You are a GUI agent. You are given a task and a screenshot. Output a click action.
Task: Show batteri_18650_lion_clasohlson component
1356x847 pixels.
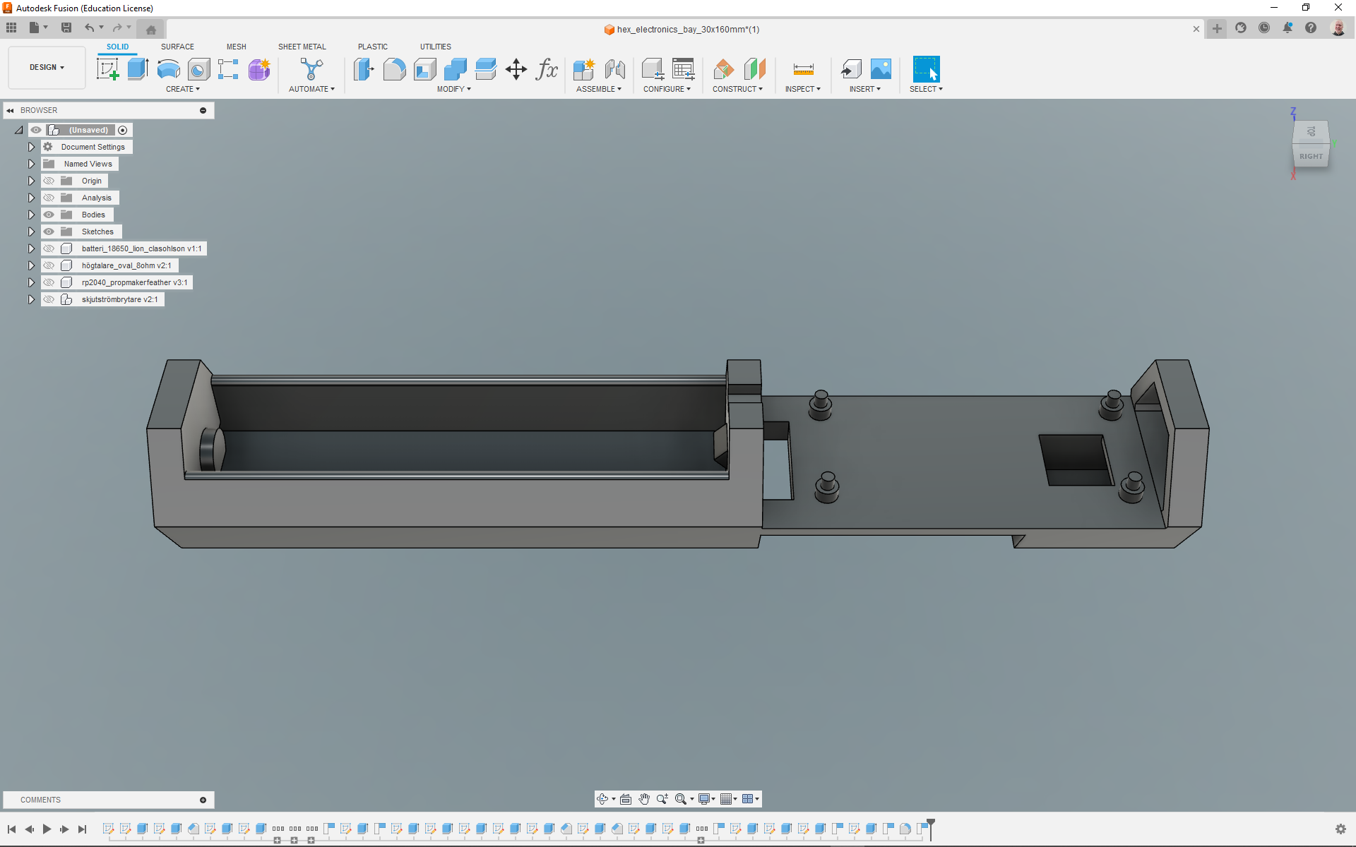pos(49,248)
